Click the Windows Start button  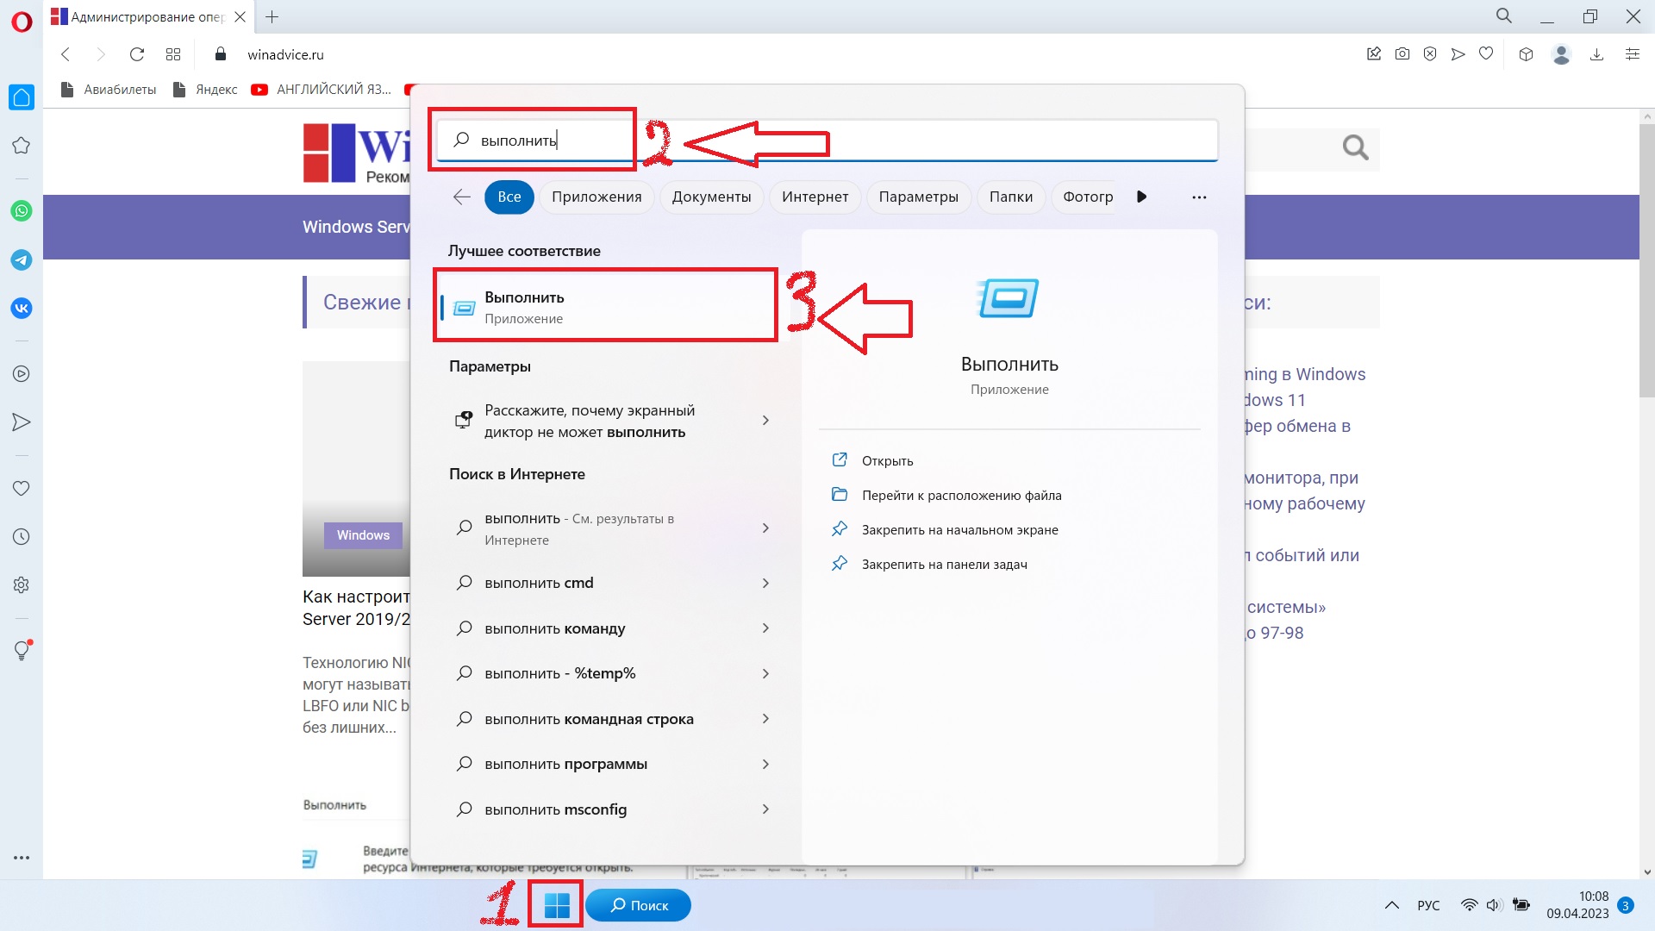(x=557, y=905)
